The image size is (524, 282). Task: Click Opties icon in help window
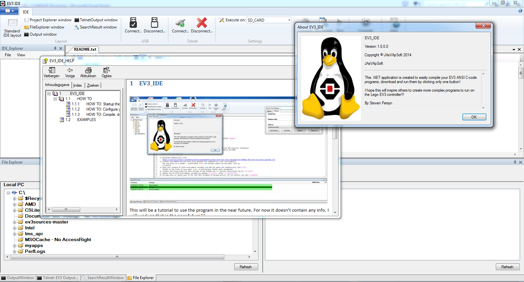pyautogui.click(x=106, y=73)
